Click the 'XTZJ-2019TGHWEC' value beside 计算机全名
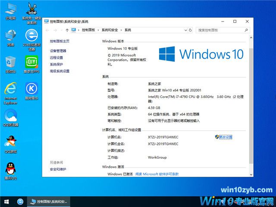Screen dimensions: 276x207 tap(163, 144)
